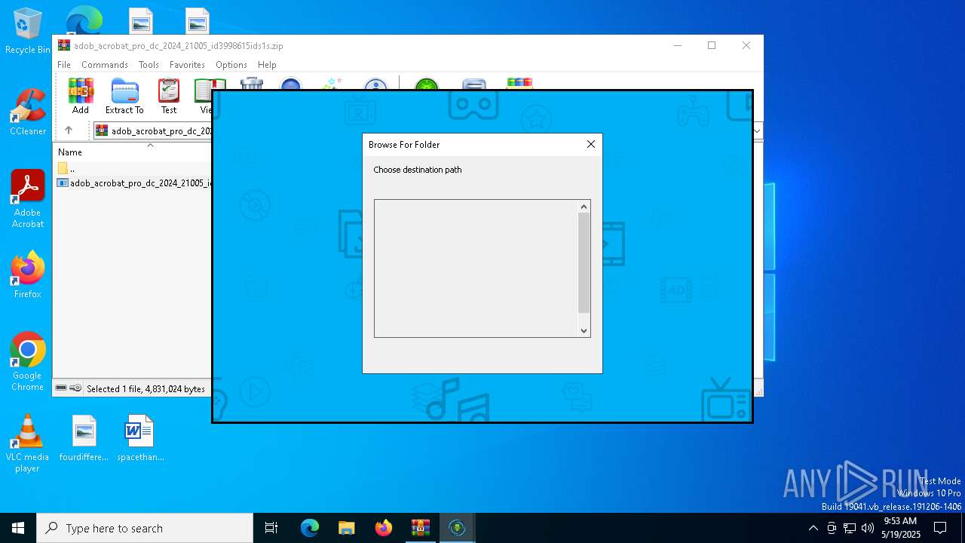Select the Firefox desktop shortcut
Viewport: 965px width, 543px height.
tap(28, 275)
